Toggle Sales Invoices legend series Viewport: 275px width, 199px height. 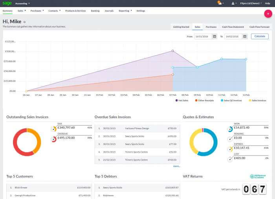[x=257, y=100]
